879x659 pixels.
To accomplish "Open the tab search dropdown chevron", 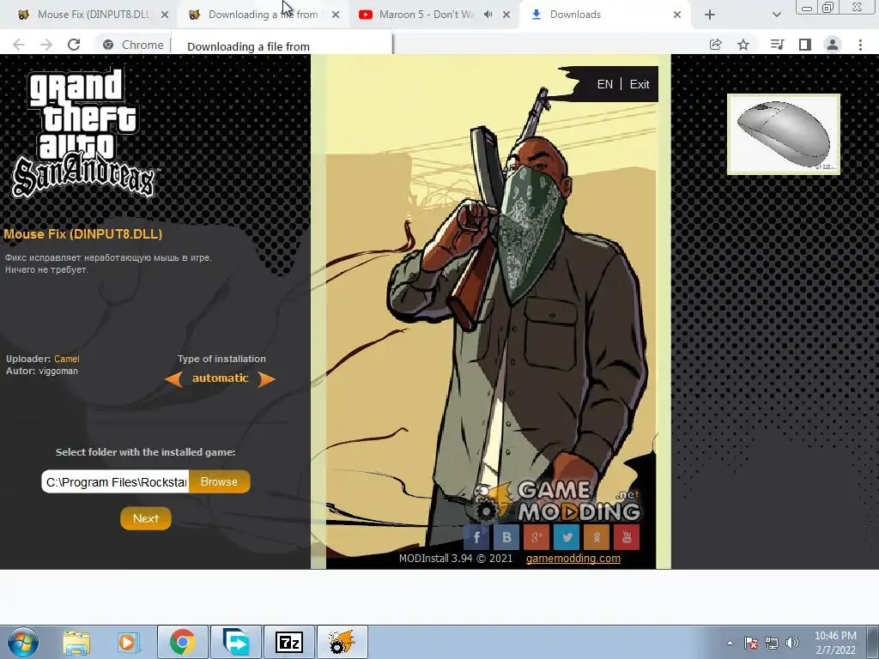I will pos(776,15).
